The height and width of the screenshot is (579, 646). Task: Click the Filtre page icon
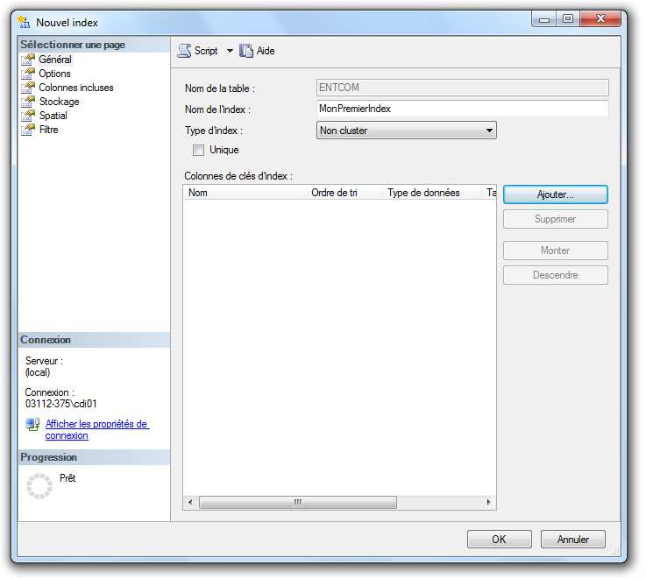(x=28, y=130)
